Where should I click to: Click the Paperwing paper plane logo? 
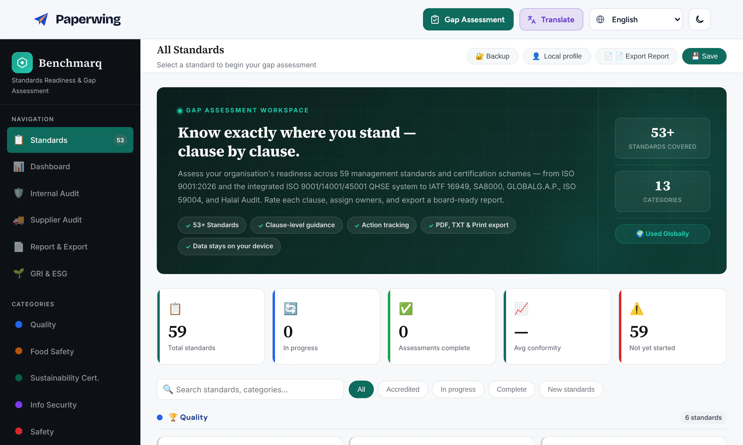tap(41, 20)
